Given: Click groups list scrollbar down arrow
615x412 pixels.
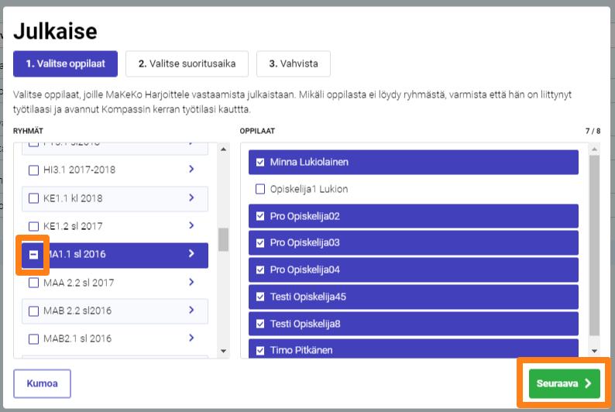Looking at the screenshot, I should click(x=223, y=351).
